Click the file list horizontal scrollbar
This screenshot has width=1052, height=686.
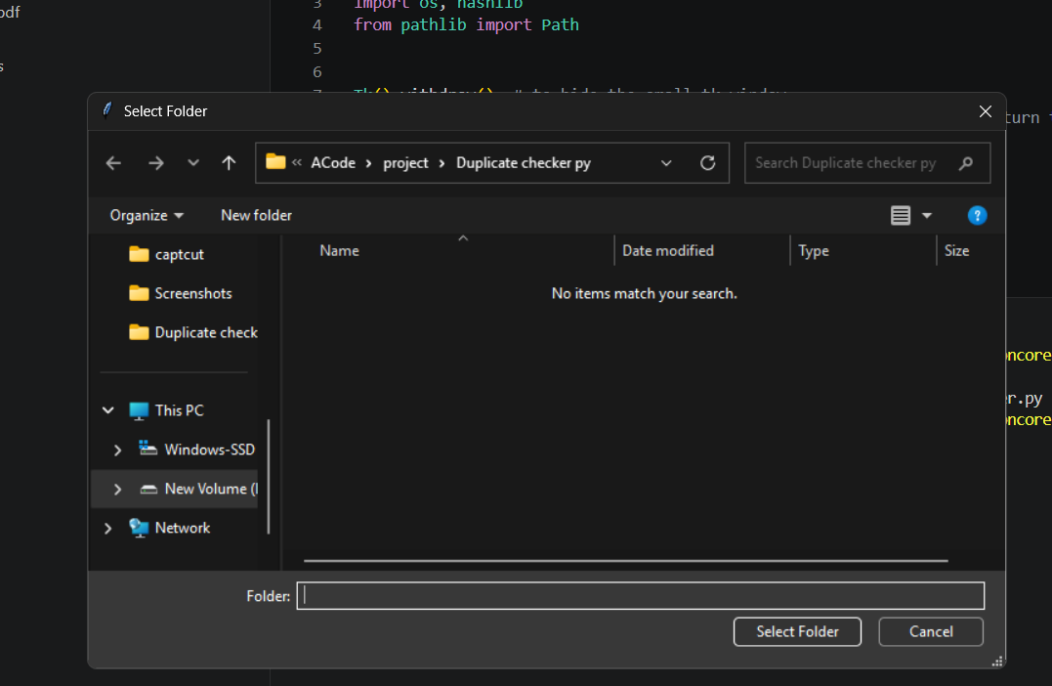[x=625, y=561]
